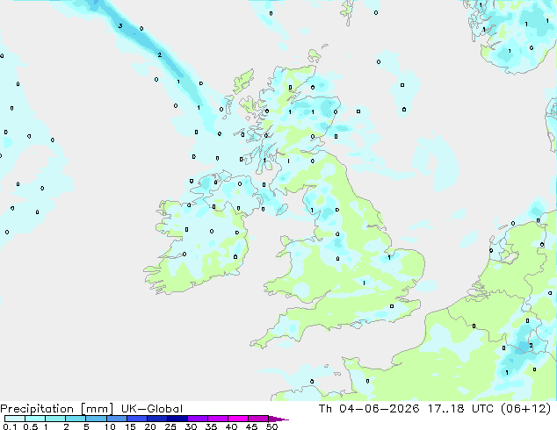Viewport: 557px width, 430px height.
Task: Click the 'Precipitation [mm]' title text
Action: 56,409
